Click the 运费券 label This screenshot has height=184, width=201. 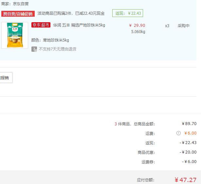click(x=148, y=162)
